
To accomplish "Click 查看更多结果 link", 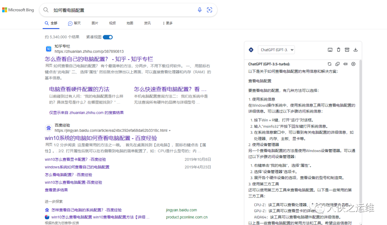I will [x=56, y=190].
